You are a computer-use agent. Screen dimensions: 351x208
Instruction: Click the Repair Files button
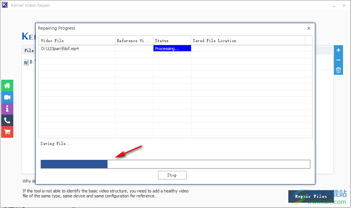click(311, 196)
